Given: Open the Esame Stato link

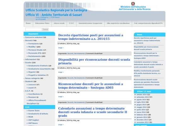Looking at the screenshot, I should 34,111.
